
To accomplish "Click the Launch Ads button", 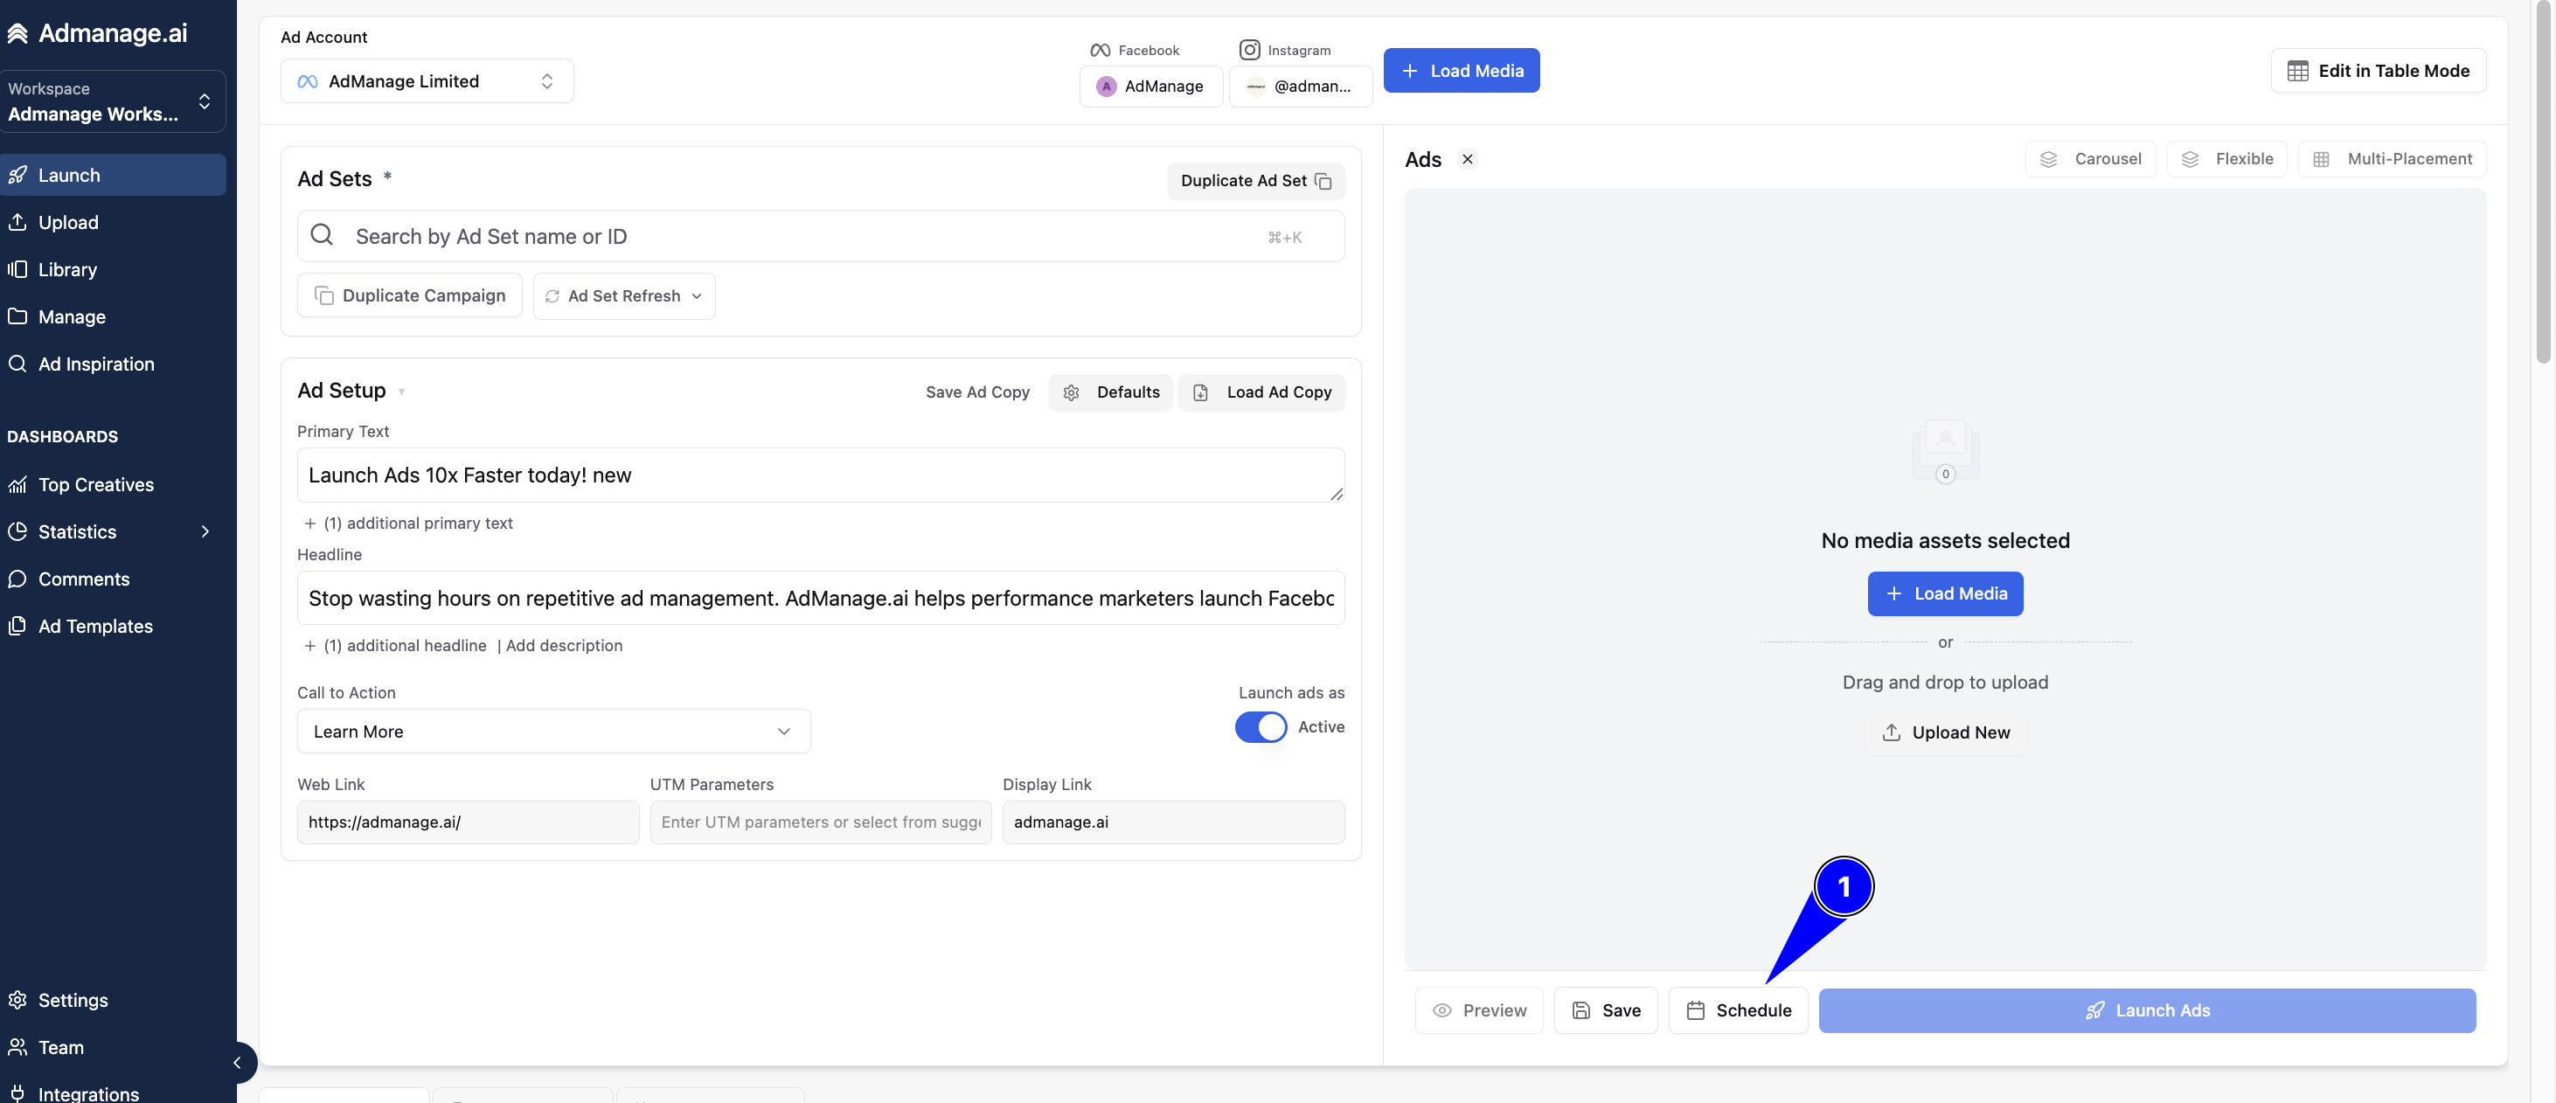I will [2147, 1009].
